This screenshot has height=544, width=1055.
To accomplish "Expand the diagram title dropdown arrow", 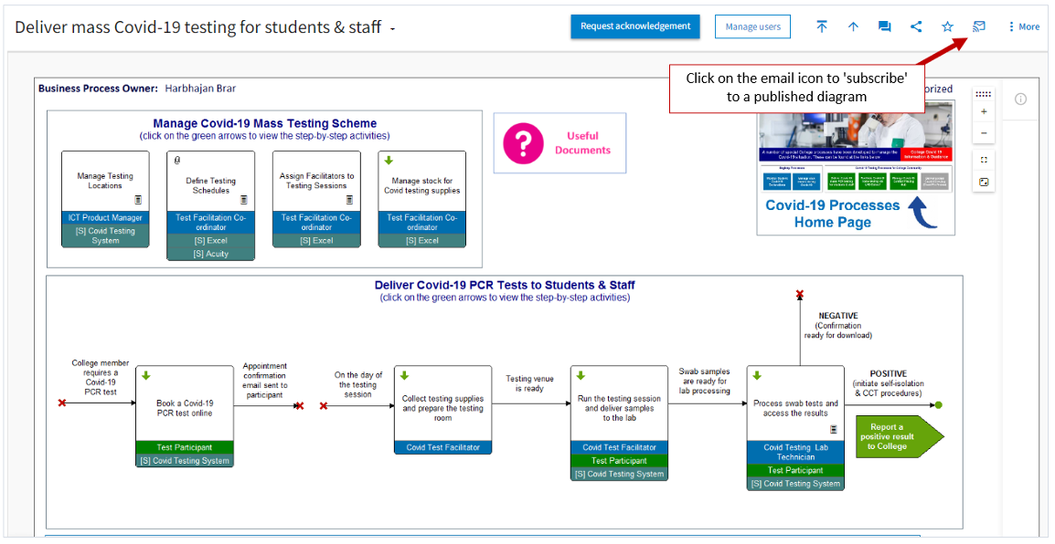I will [x=392, y=29].
